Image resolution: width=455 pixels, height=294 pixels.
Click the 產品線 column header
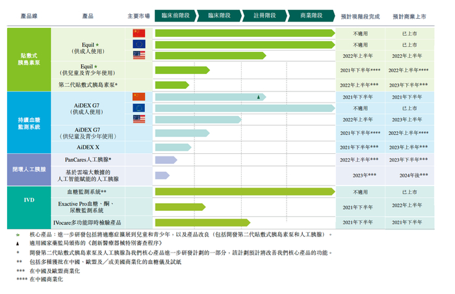(x=29, y=16)
